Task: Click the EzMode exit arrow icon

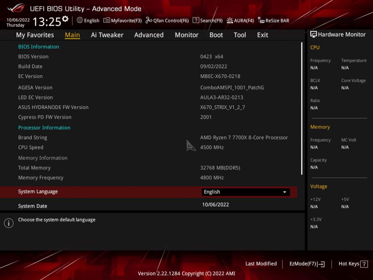Action: [321, 264]
